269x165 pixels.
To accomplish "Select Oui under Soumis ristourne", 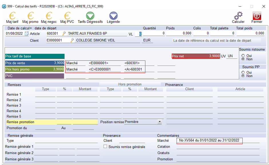I will point(243,56).
